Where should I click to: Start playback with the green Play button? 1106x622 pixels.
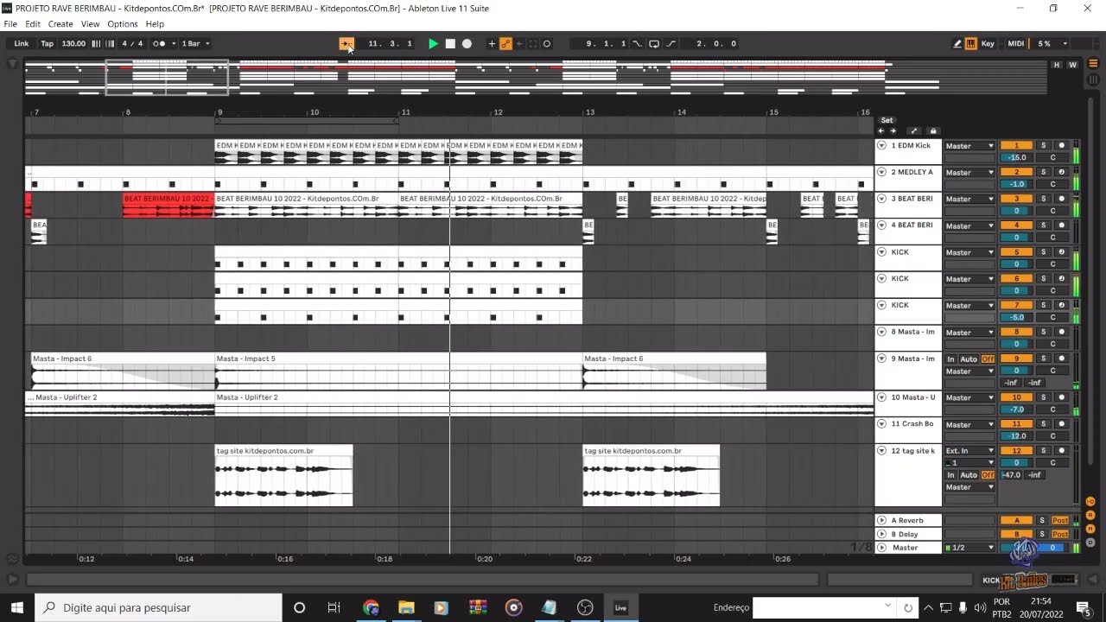(x=434, y=43)
